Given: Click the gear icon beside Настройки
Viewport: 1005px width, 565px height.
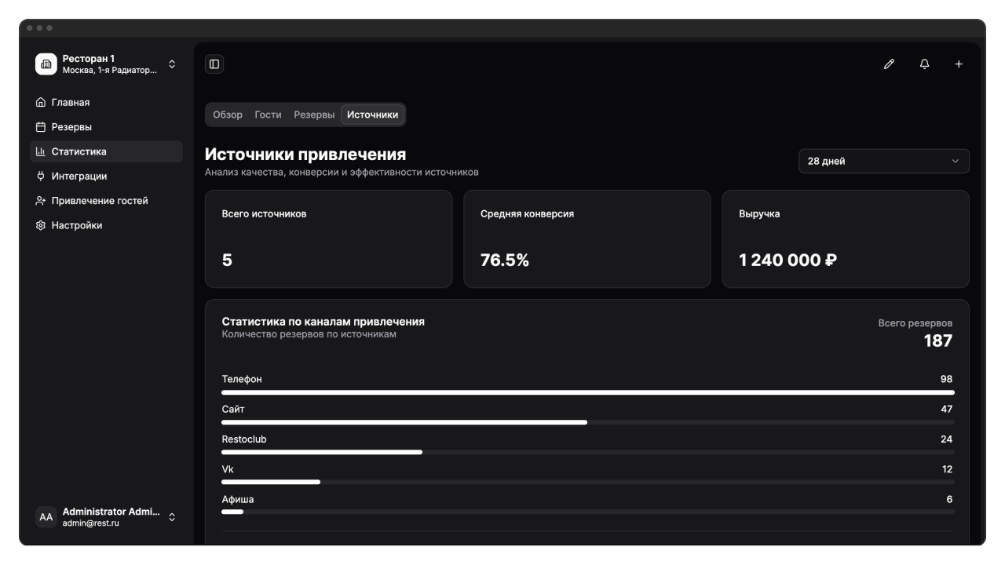Looking at the screenshot, I should coord(41,226).
